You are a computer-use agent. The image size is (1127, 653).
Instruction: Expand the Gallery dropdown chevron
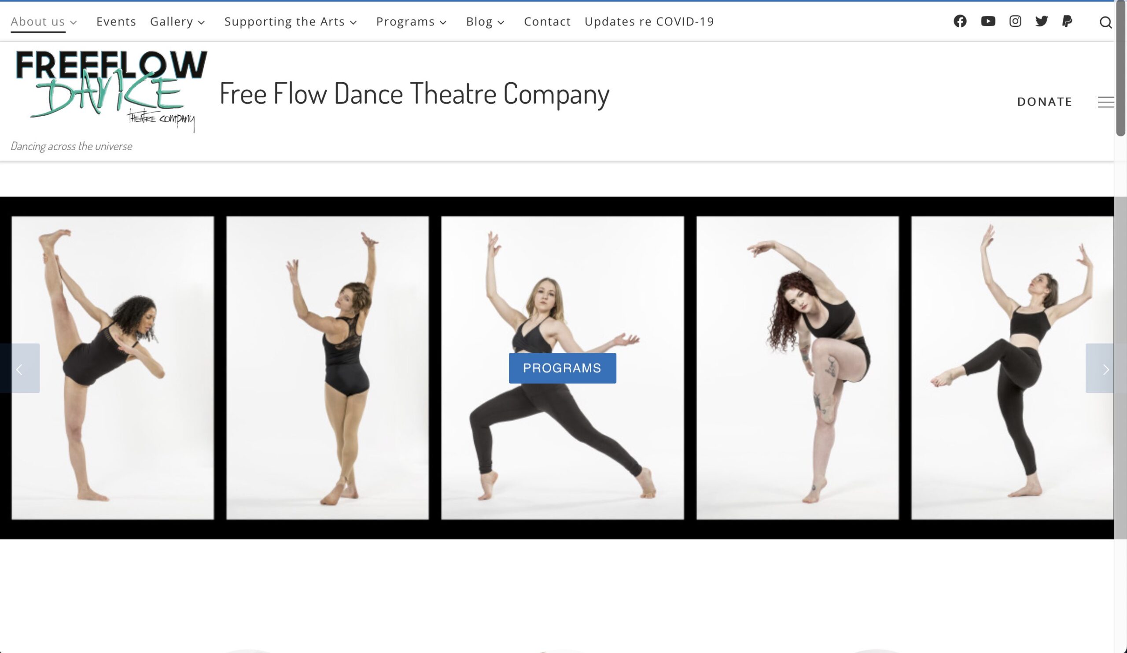(201, 22)
